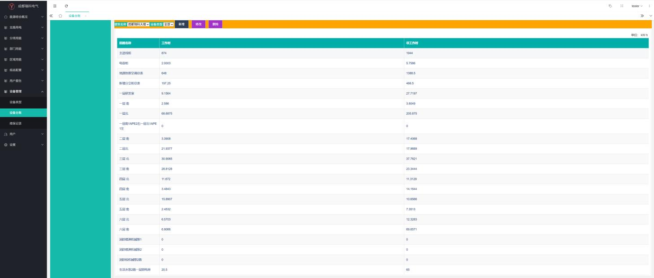Click the home icon tab
Screen dimensions: 654x278
(x=60, y=16)
